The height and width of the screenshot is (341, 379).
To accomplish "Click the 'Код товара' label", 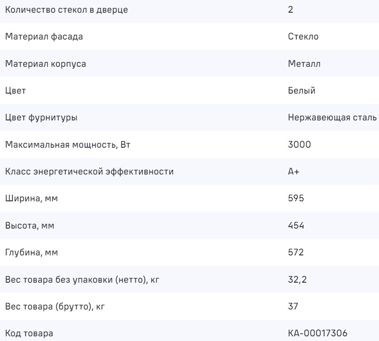I will 29,333.
